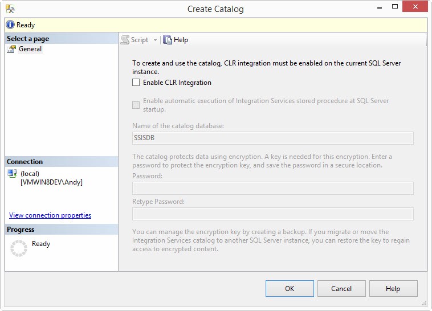Click the Retype Password field
432x311 pixels.
(272, 214)
